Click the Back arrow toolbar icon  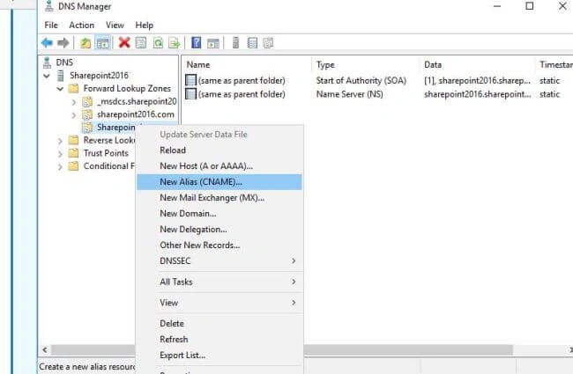point(47,43)
